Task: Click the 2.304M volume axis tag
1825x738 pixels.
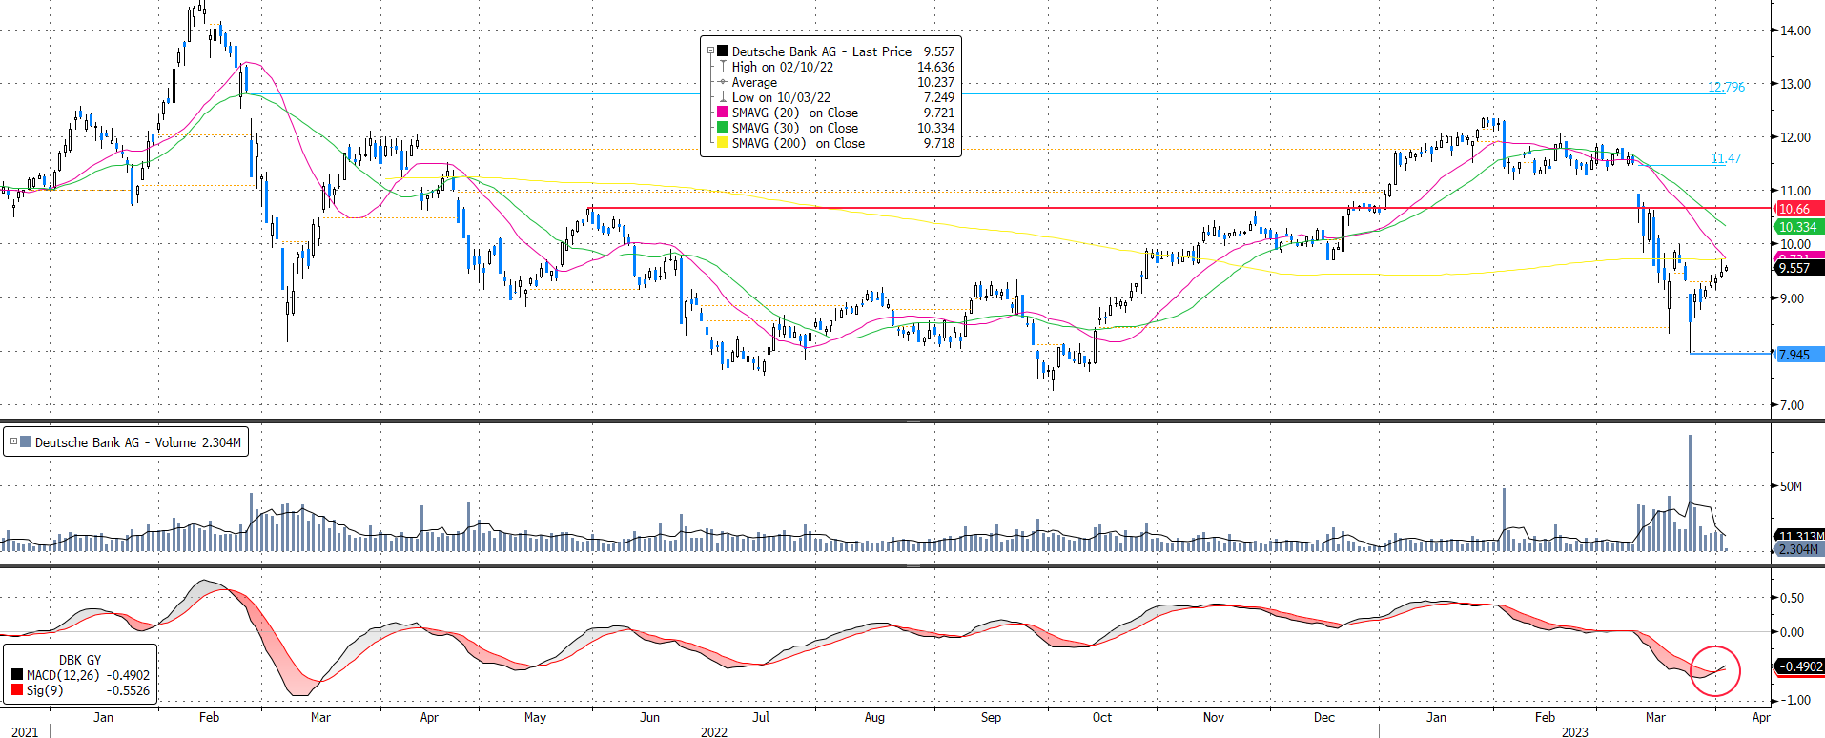Action: 1798,549
